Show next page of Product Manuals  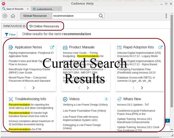pyautogui.click(x=88, y=88)
